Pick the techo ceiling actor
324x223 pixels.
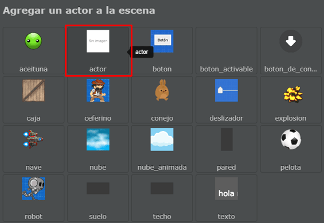pyautogui.click(x=162, y=198)
